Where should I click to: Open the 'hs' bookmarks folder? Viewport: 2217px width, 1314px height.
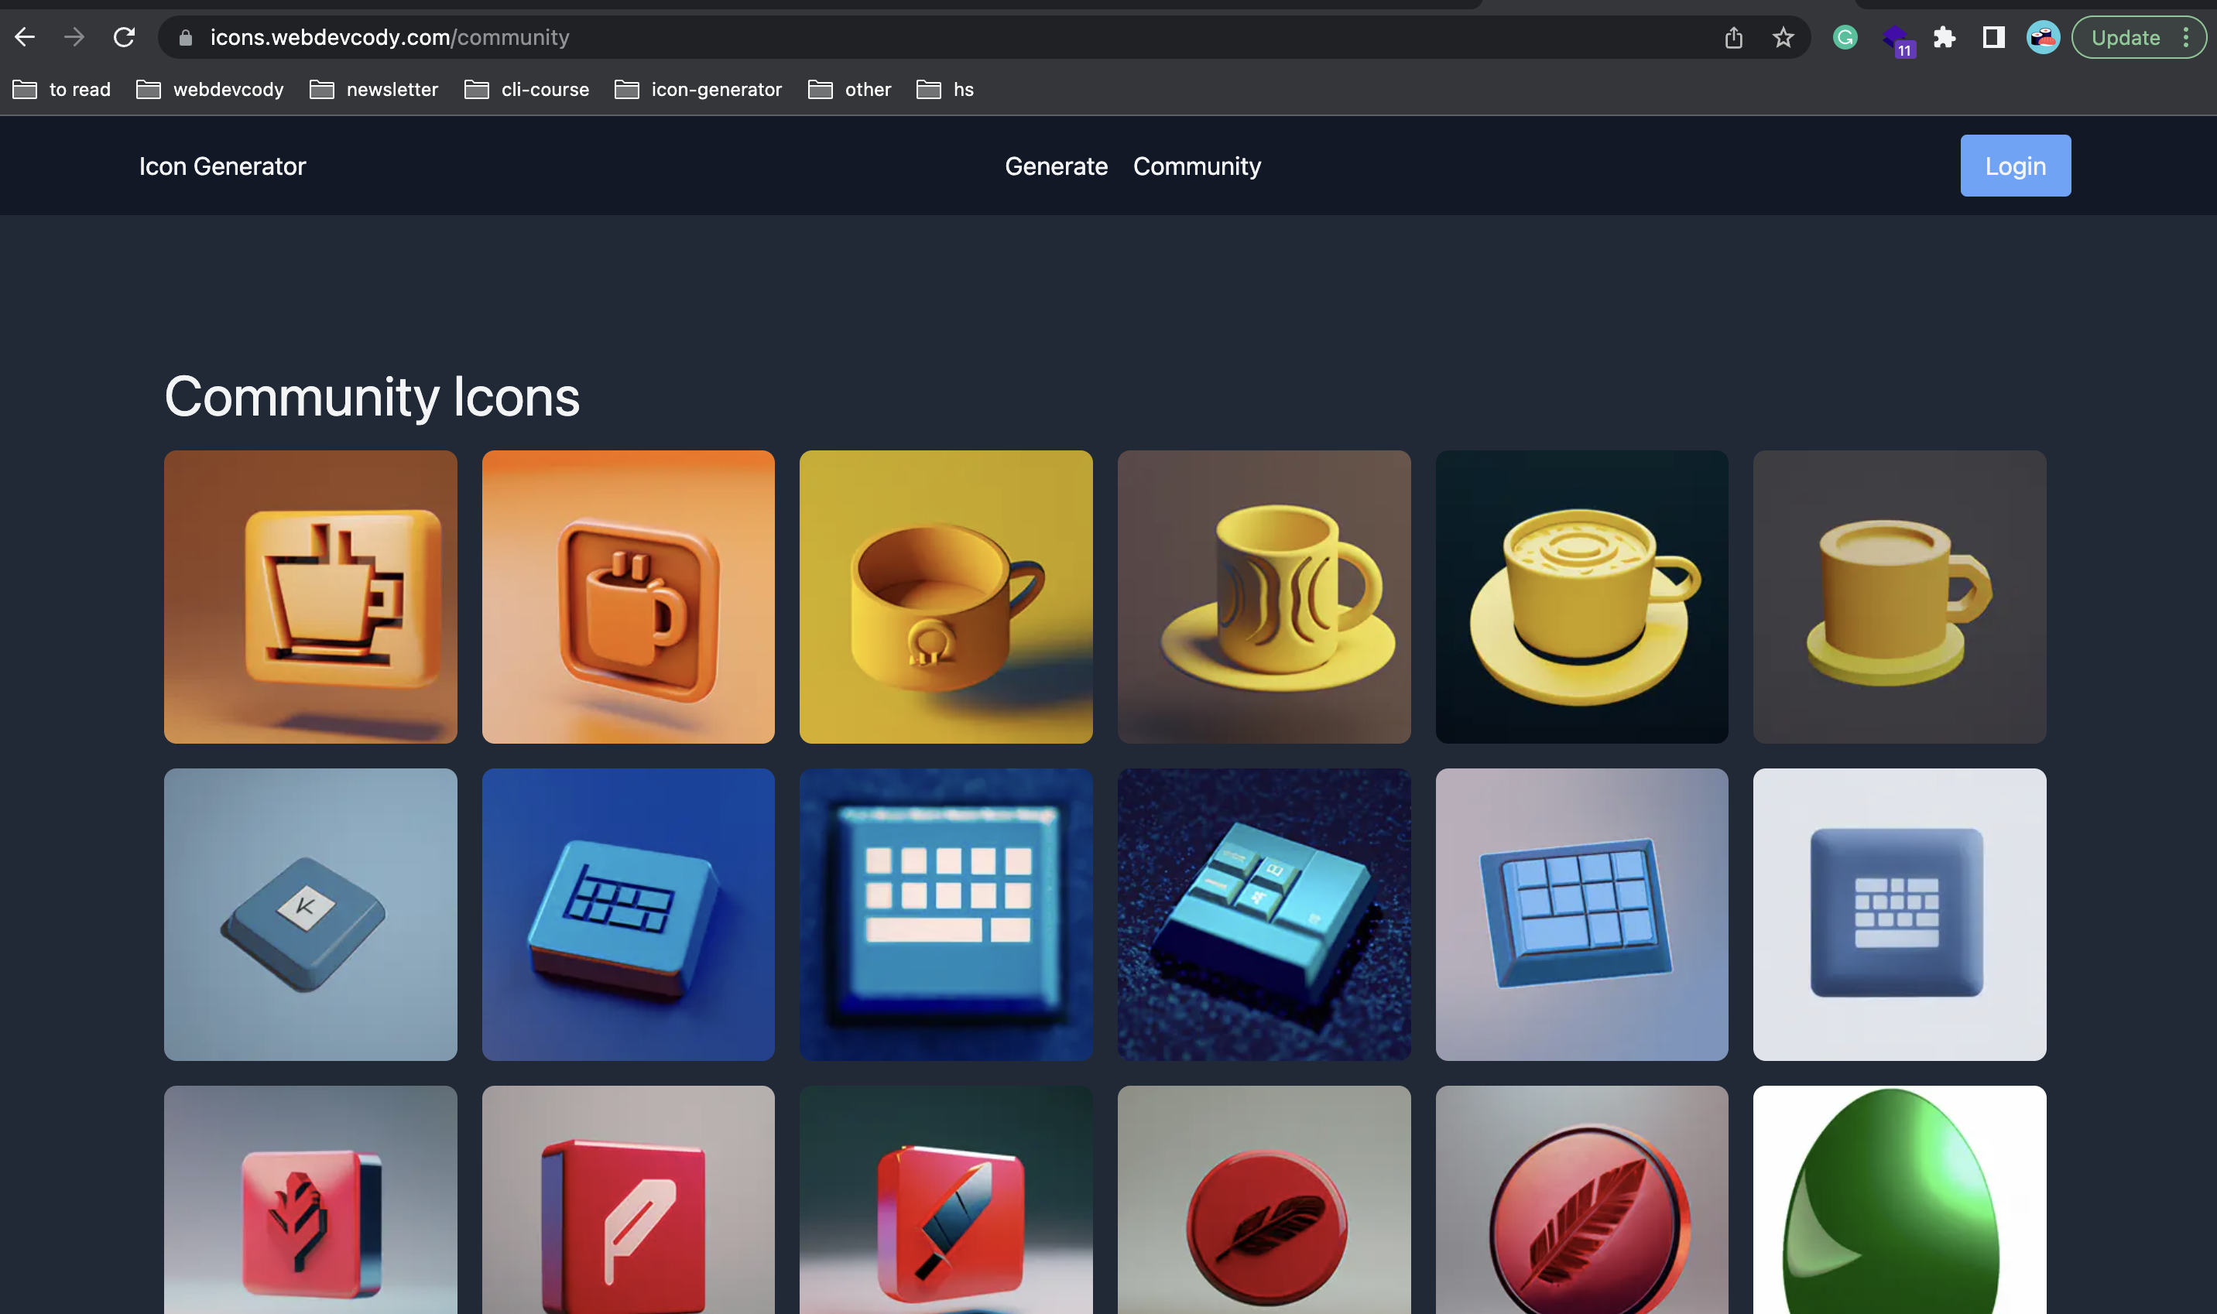coord(945,90)
